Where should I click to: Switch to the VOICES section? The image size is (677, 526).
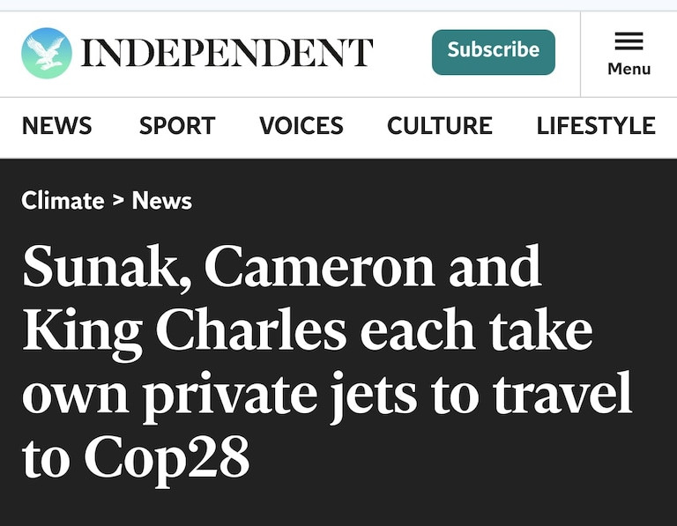(x=301, y=126)
